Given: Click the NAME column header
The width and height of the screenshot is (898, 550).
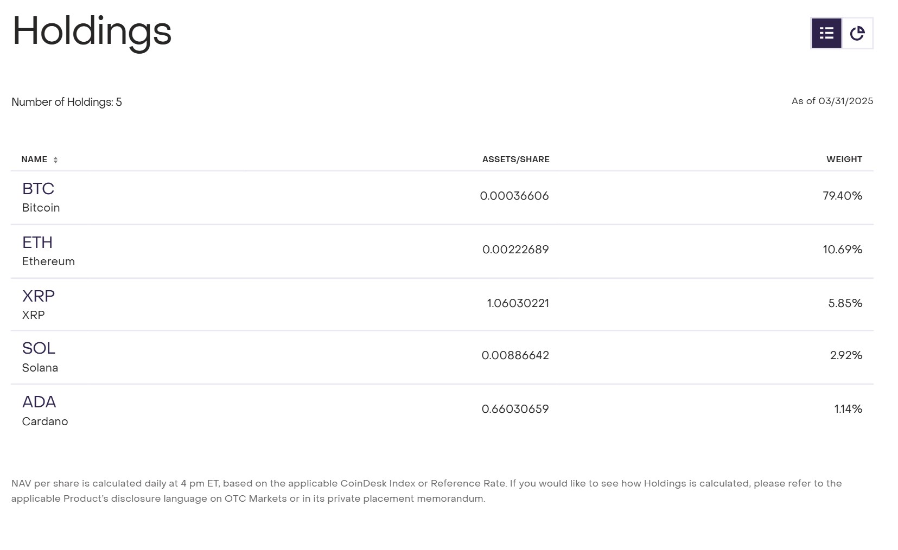Looking at the screenshot, I should pos(34,159).
